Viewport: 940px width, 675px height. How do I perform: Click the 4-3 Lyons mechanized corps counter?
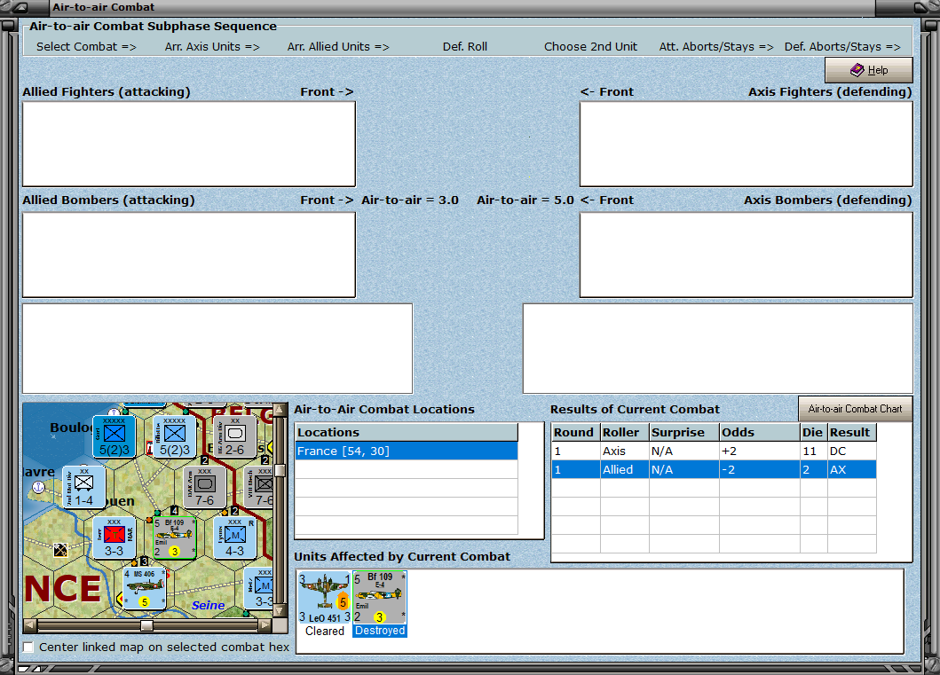pos(235,538)
